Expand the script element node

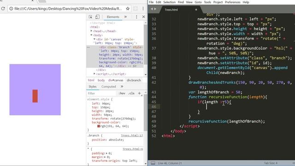coord(94,74)
